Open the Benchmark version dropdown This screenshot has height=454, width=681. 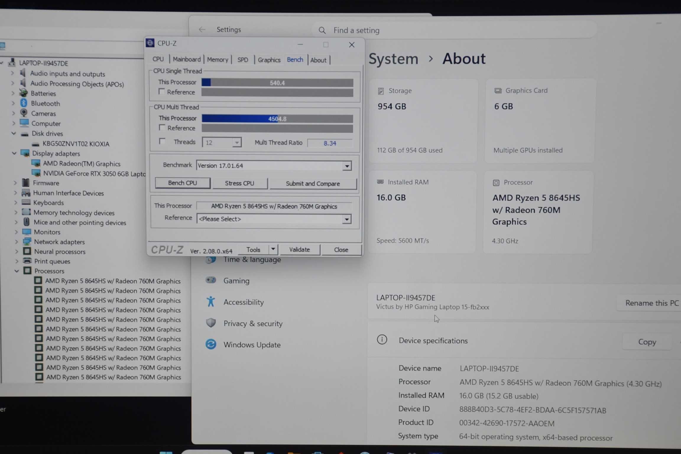coord(347,166)
